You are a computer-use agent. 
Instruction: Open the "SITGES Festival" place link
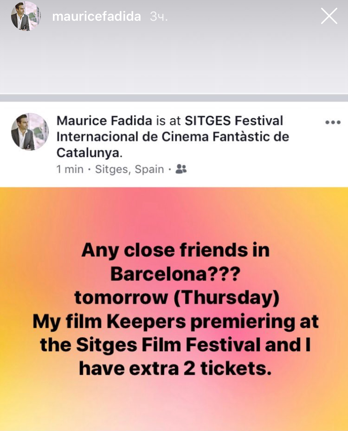click(234, 121)
